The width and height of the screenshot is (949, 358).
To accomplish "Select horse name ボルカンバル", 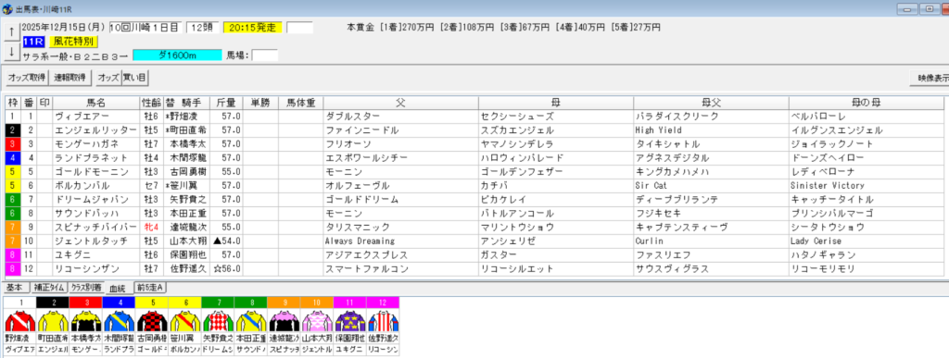I will pyautogui.click(x=82, y=185).
